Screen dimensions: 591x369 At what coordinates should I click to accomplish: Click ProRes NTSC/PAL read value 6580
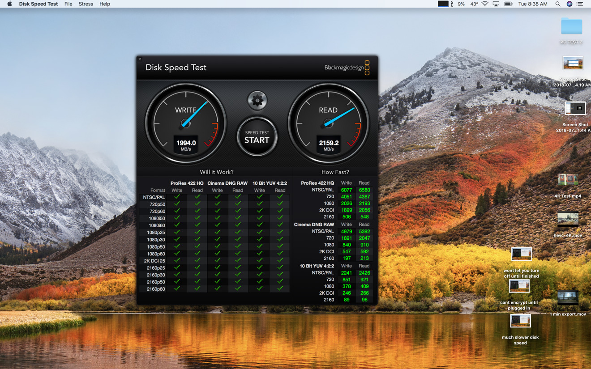[364, 190]
